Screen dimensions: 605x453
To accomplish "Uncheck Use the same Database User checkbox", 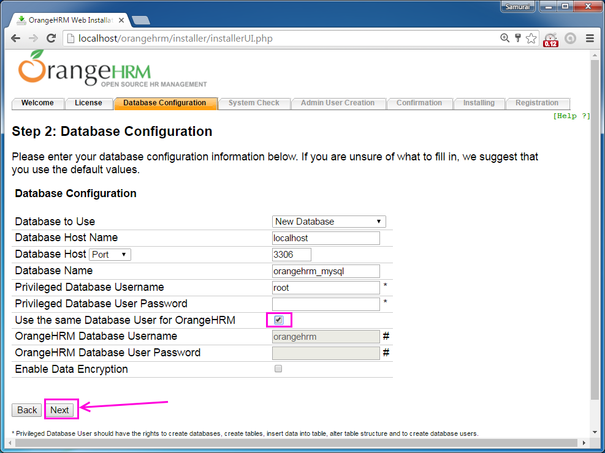I will (x=278, y=320).
